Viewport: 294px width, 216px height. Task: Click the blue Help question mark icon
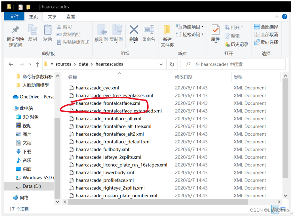click(285, 17)
